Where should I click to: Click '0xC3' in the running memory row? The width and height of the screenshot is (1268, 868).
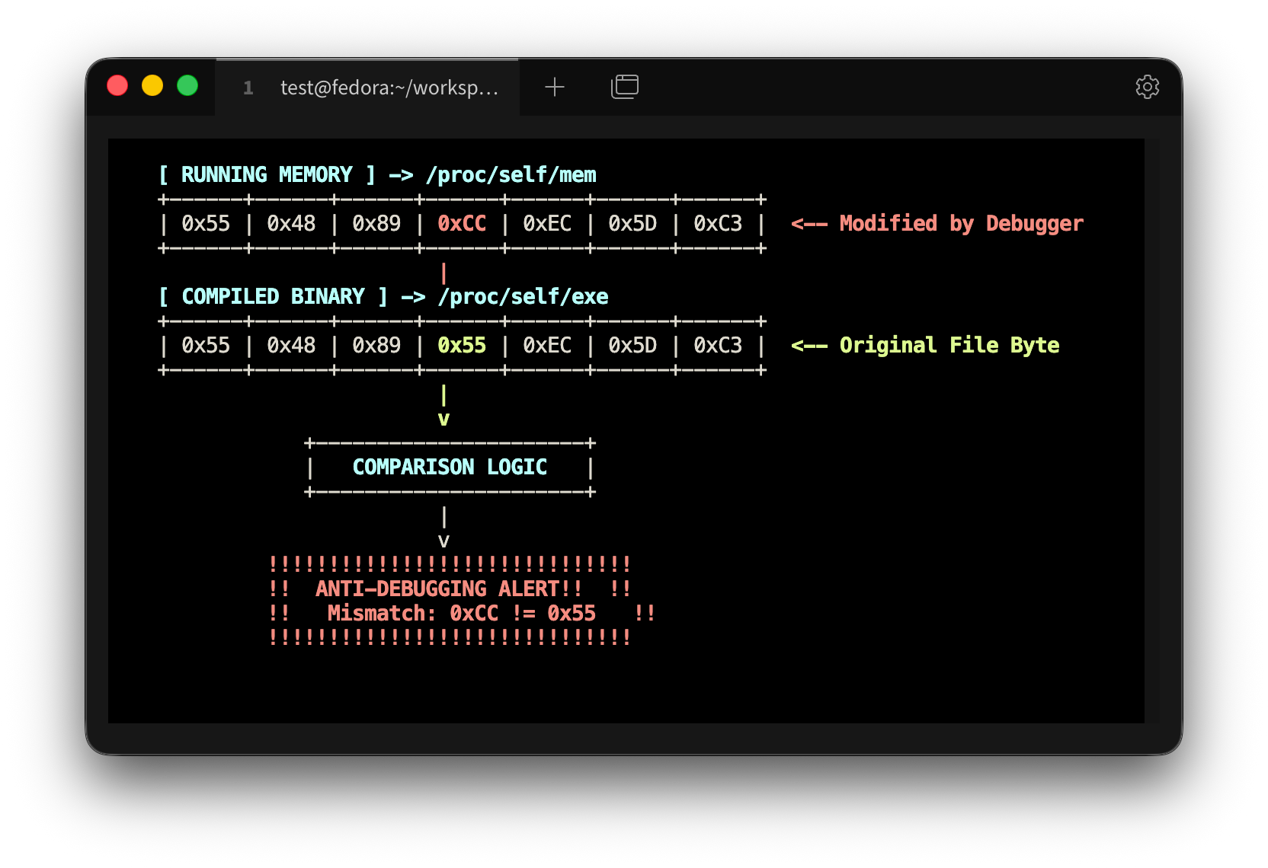pos(718,224)
